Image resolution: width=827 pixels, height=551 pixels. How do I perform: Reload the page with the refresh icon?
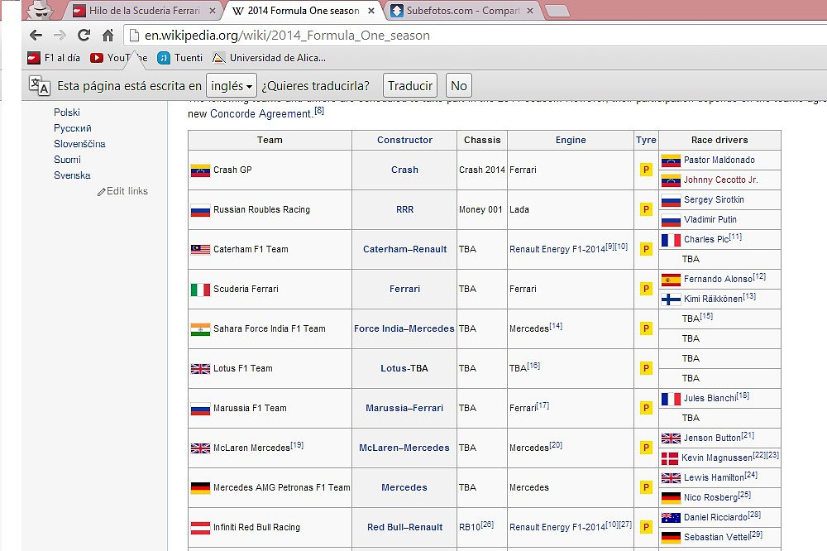[84, 36]
